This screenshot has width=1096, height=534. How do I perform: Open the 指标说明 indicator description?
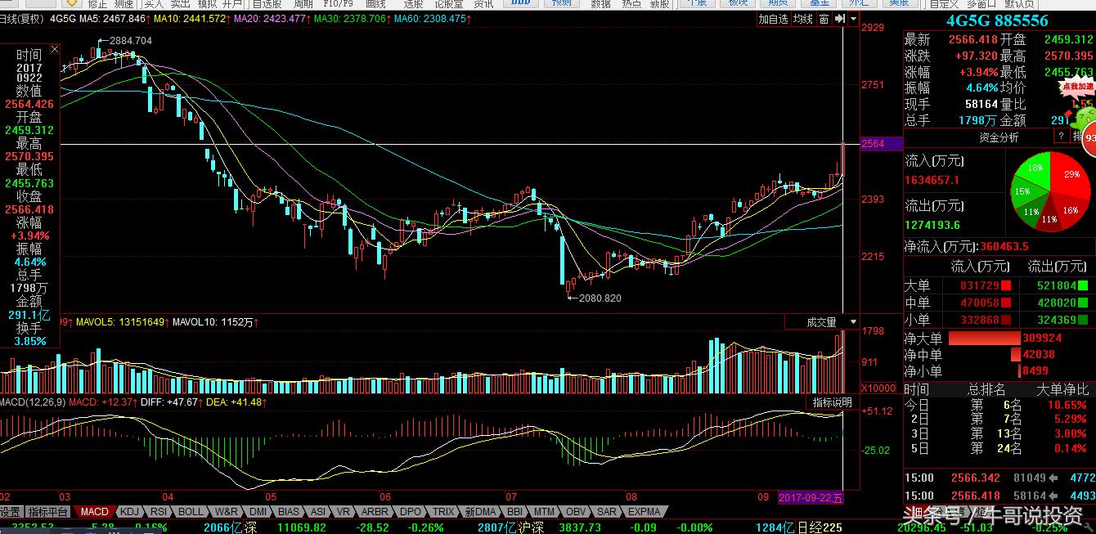click(832, 402)
